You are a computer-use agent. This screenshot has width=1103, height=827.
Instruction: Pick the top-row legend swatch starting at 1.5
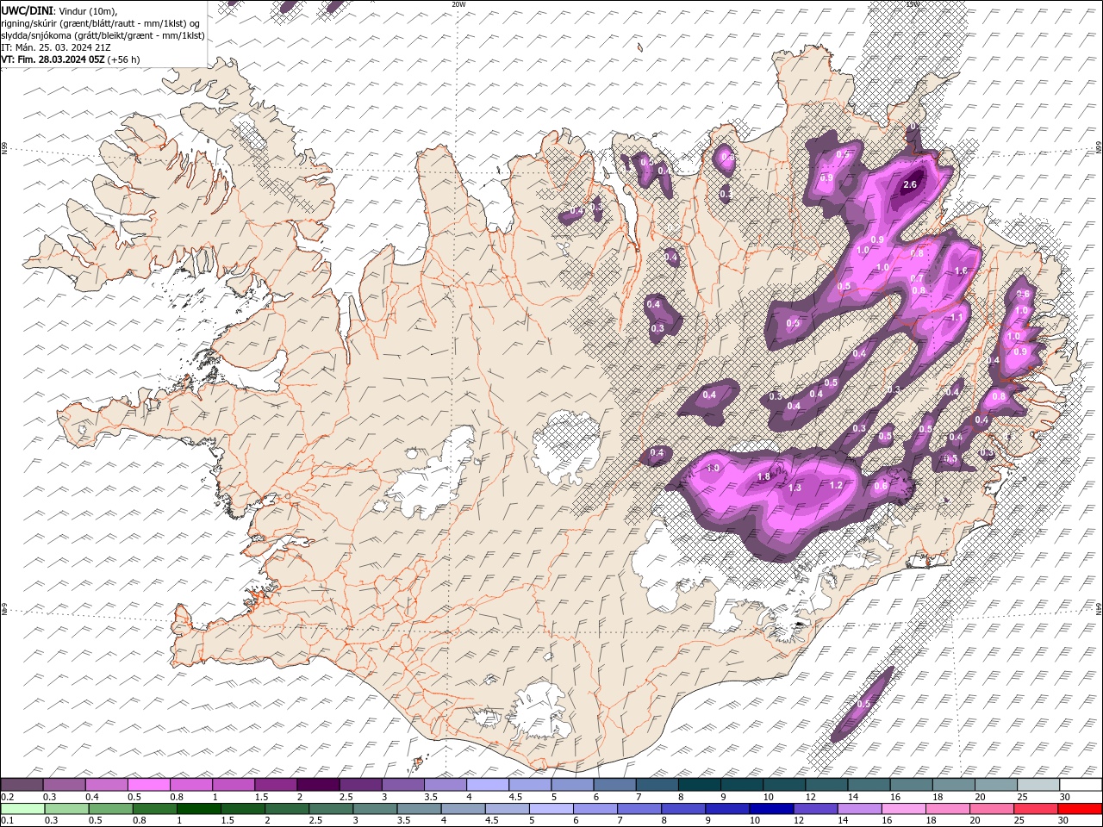(276, 784)
